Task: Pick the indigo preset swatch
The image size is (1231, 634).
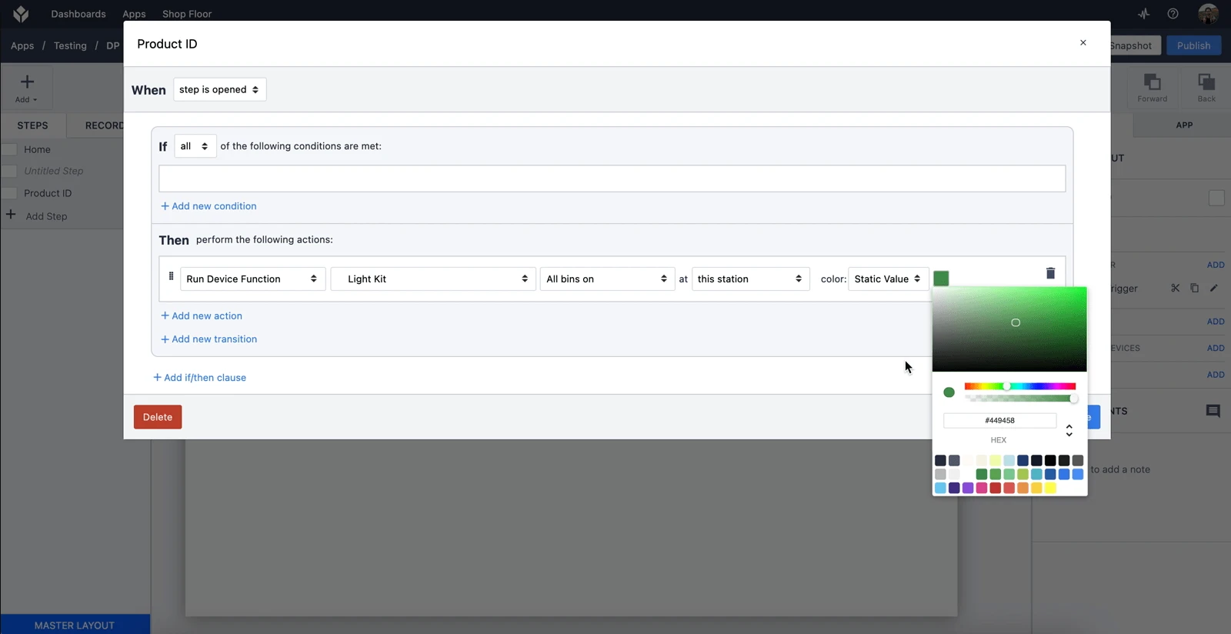Action: pos(954,488)
